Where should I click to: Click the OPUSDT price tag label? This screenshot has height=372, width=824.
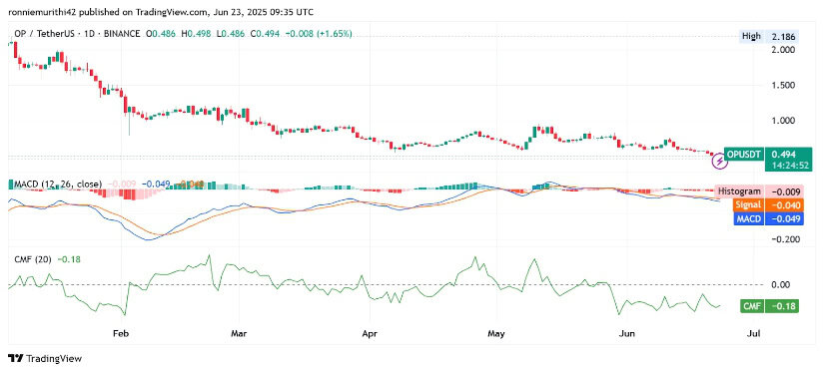[x=744, y=155]
